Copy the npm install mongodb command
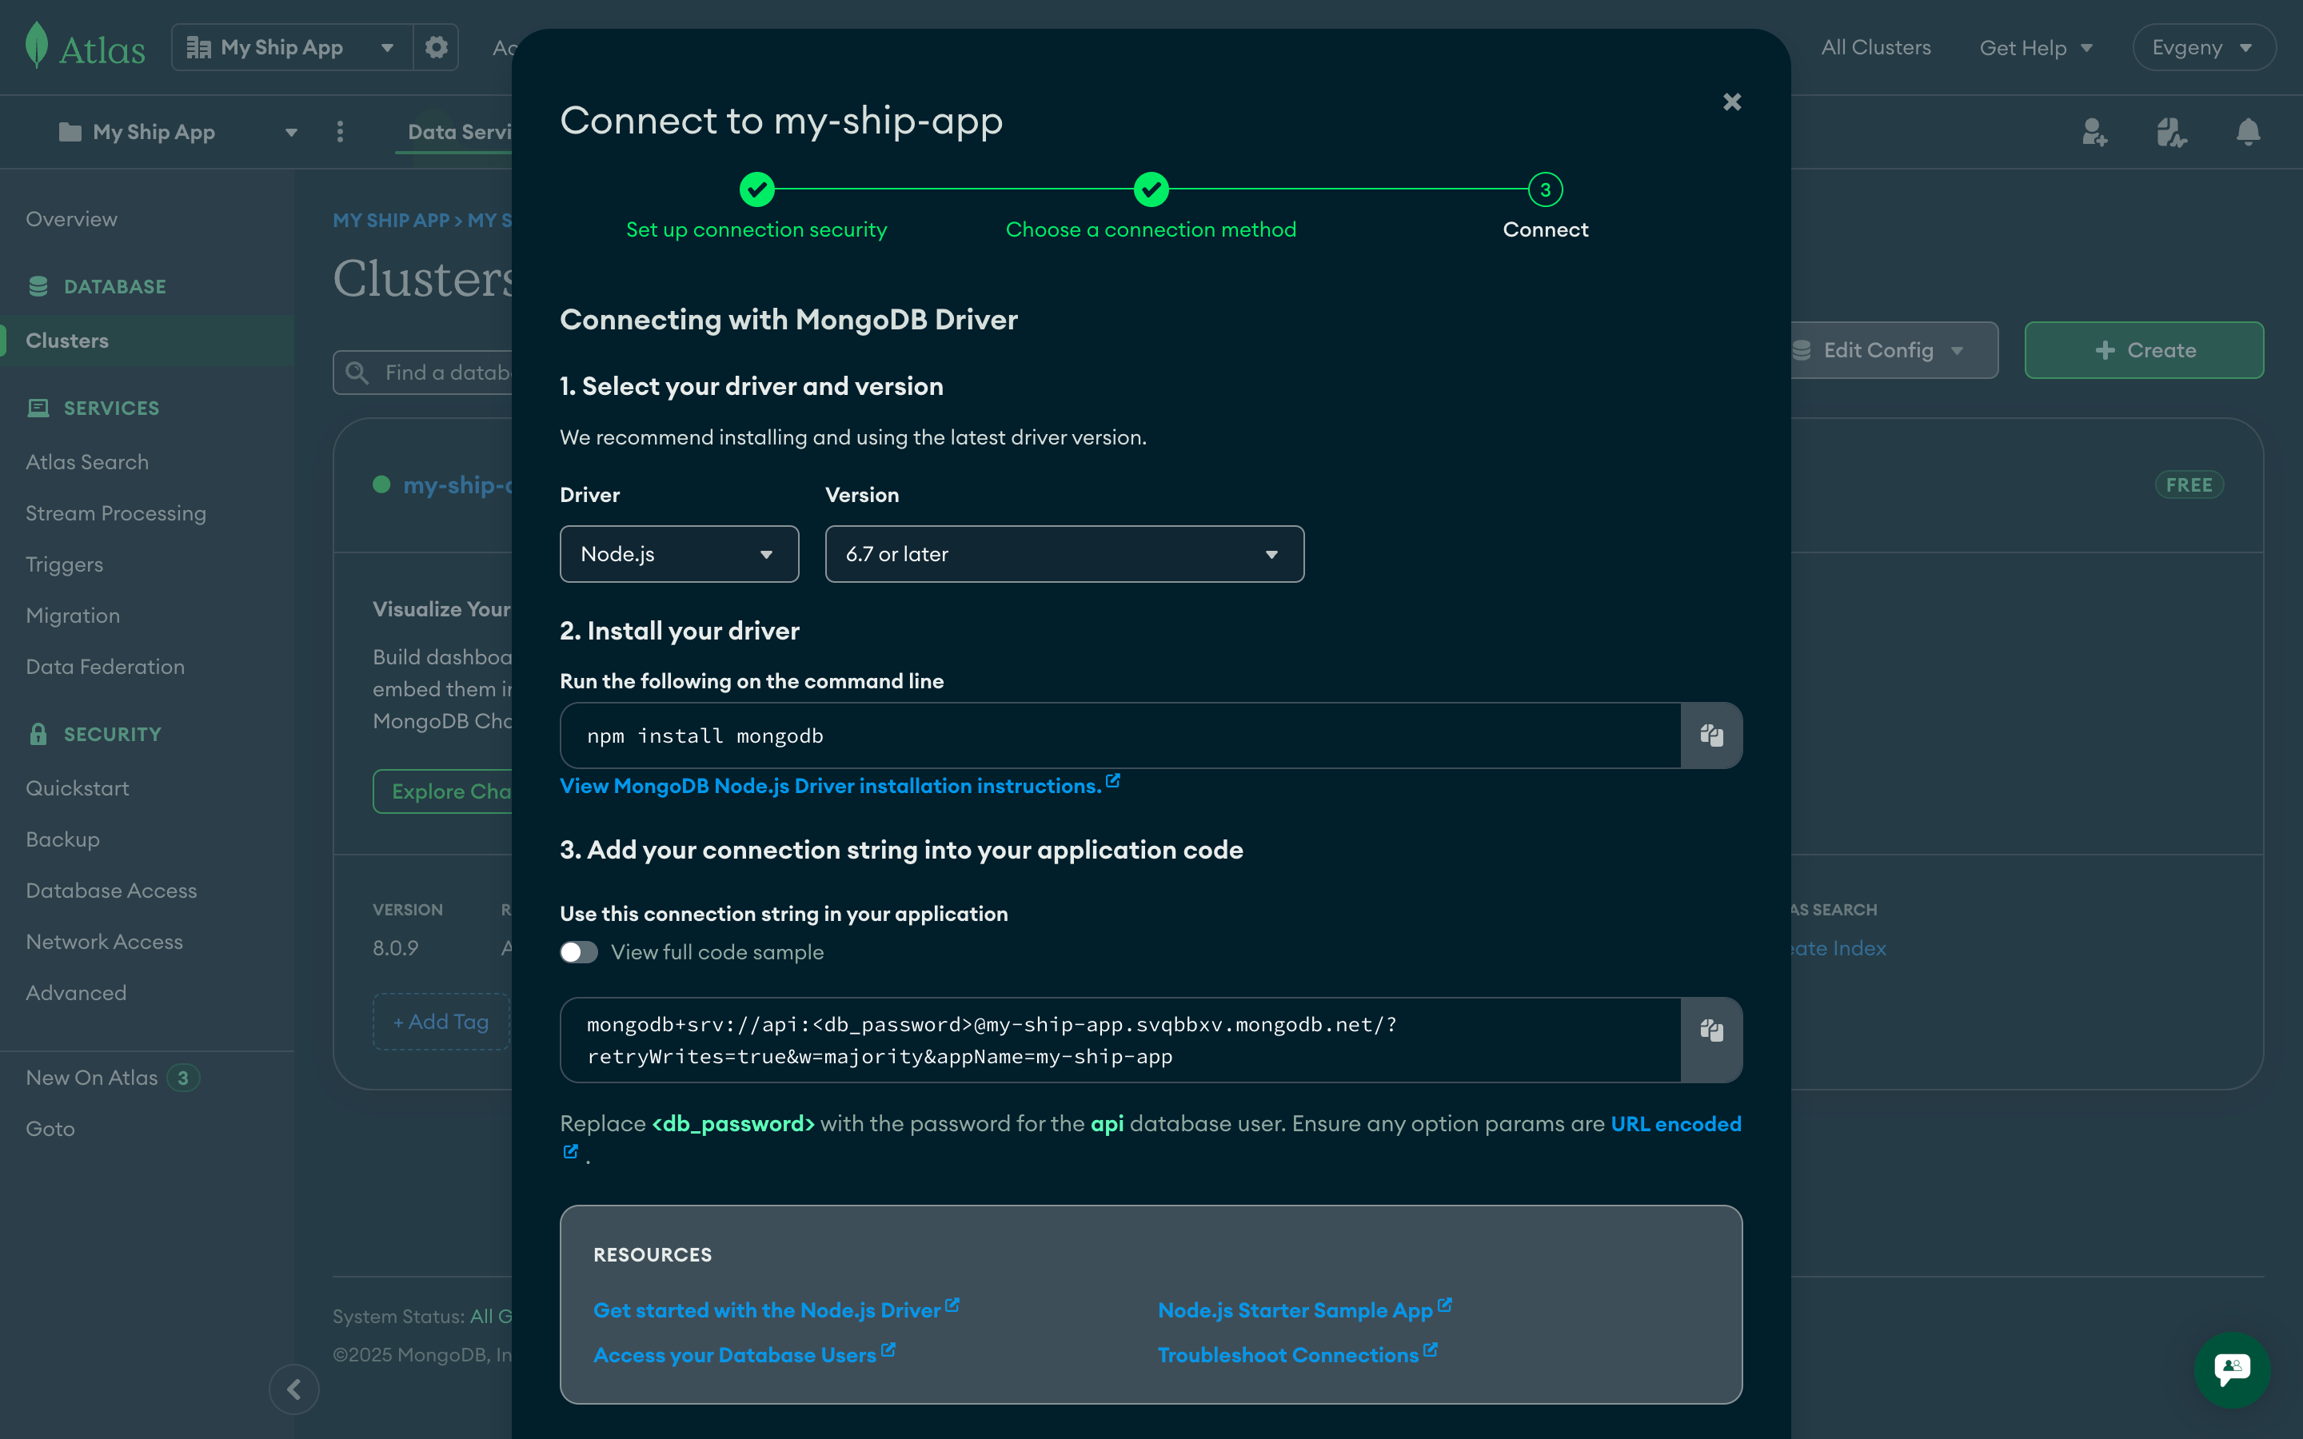This screenshot has width=2303, height=1439. [1710, 735]
